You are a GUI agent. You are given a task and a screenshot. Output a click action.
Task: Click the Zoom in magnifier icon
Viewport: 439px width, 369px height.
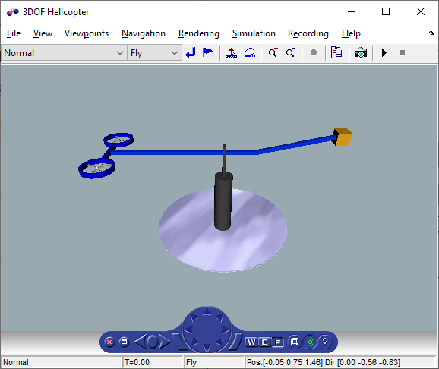pos(273,52)
